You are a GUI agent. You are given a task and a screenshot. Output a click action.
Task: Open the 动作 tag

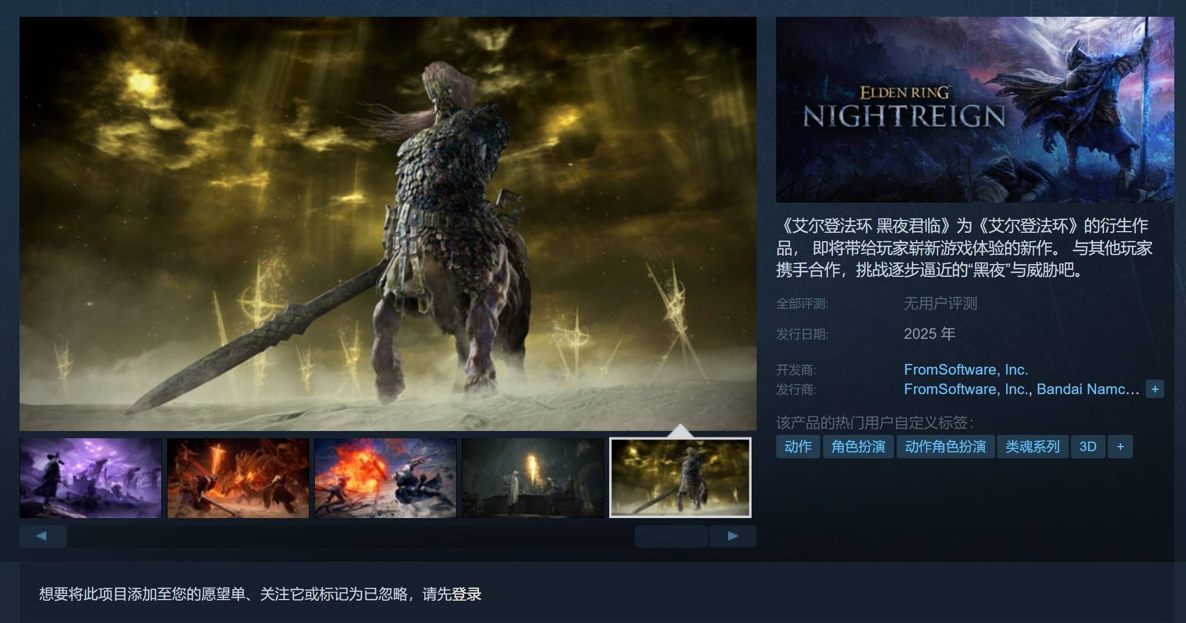coord(798,446)
